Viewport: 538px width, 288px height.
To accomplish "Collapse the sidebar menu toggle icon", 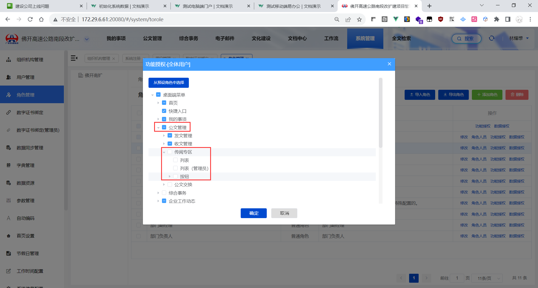I will tap(74, 58).
